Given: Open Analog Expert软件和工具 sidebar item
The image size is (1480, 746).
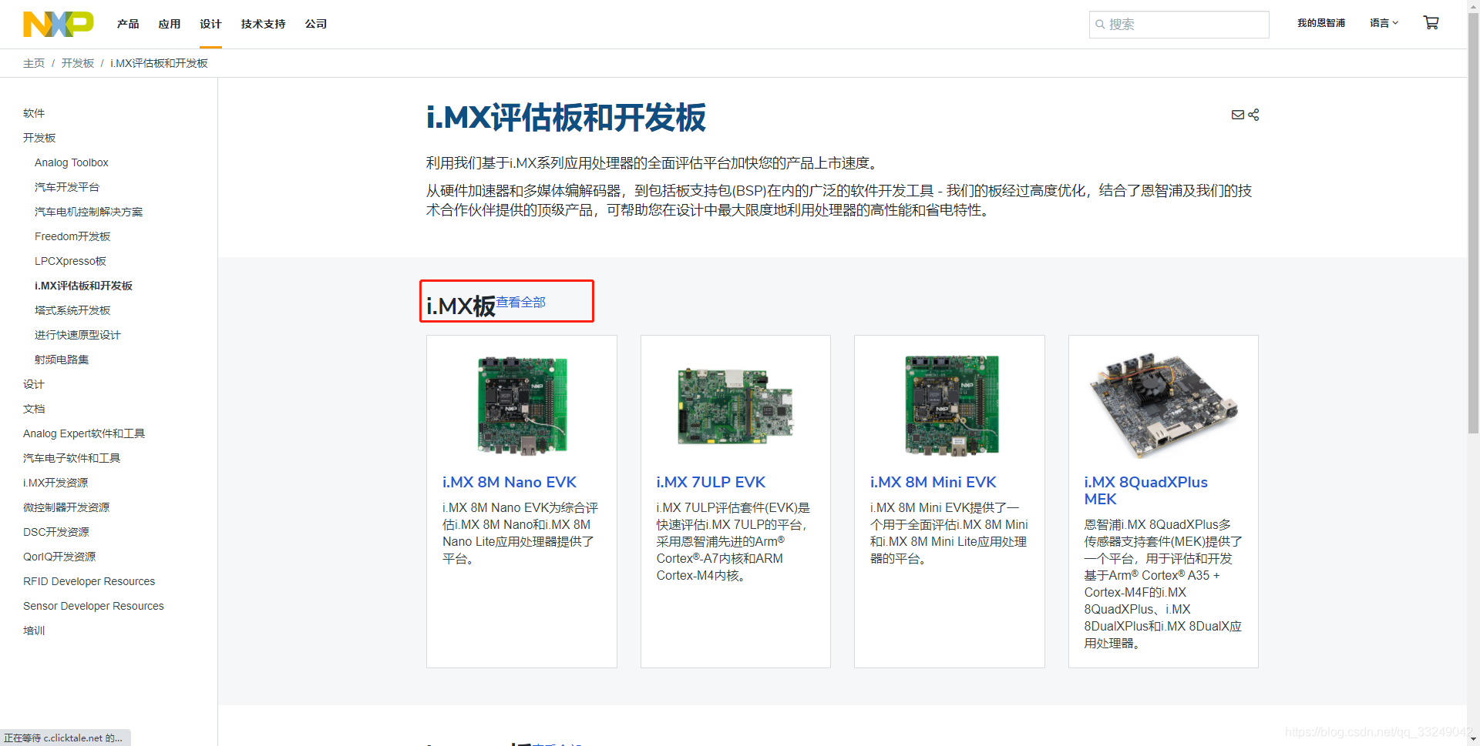Looking at the screenshot, I should tap(84, 433).
